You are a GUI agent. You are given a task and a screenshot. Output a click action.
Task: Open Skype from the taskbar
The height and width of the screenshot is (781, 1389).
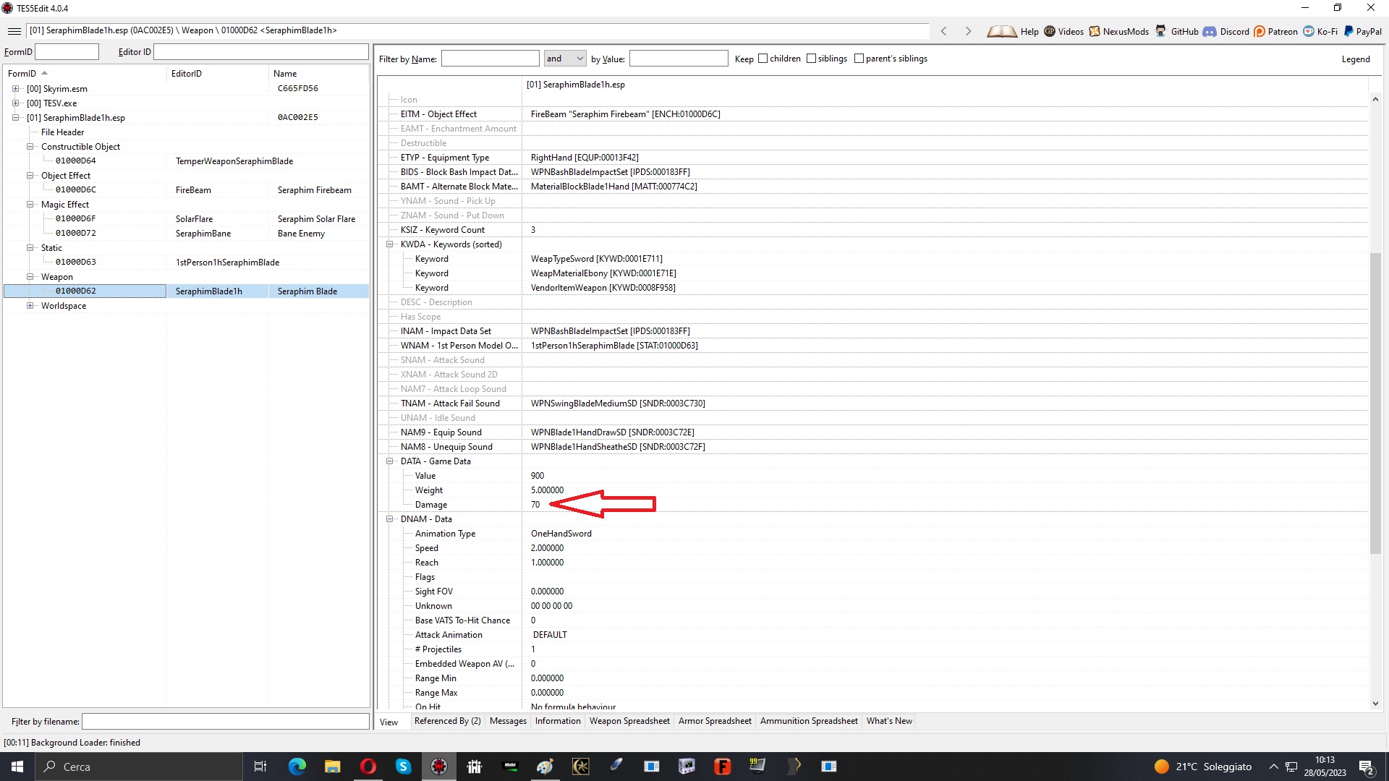403,767
